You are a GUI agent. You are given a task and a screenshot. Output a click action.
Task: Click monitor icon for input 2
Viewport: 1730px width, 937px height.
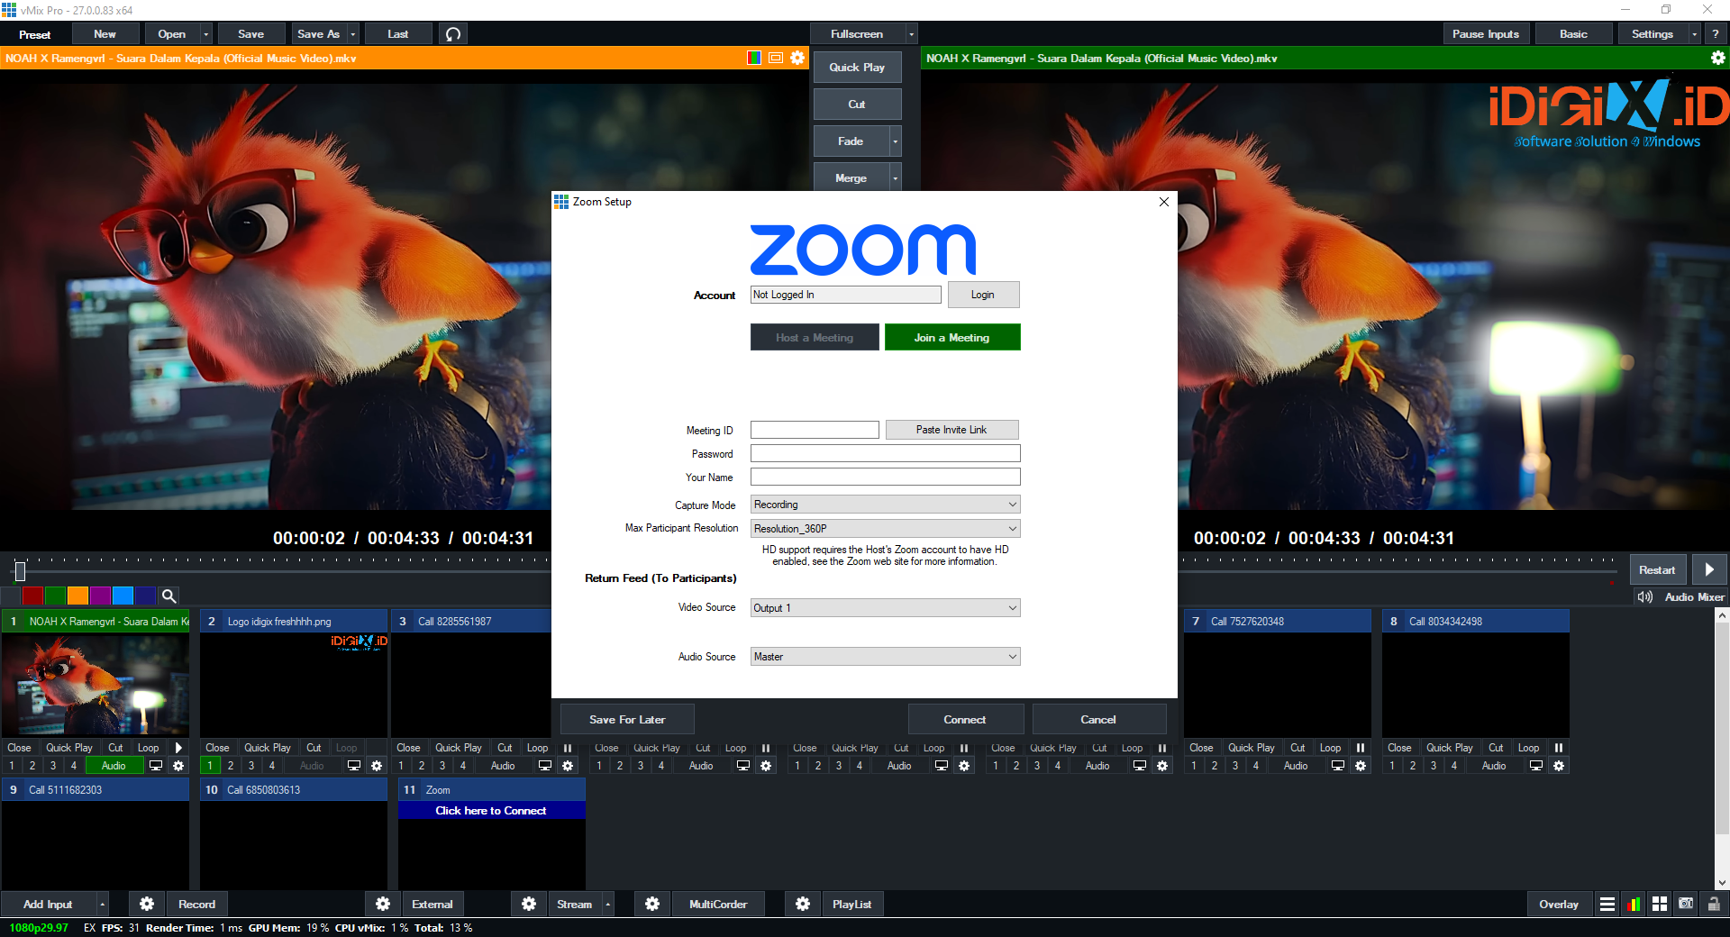pyautogui.click(x=354, y=766)
